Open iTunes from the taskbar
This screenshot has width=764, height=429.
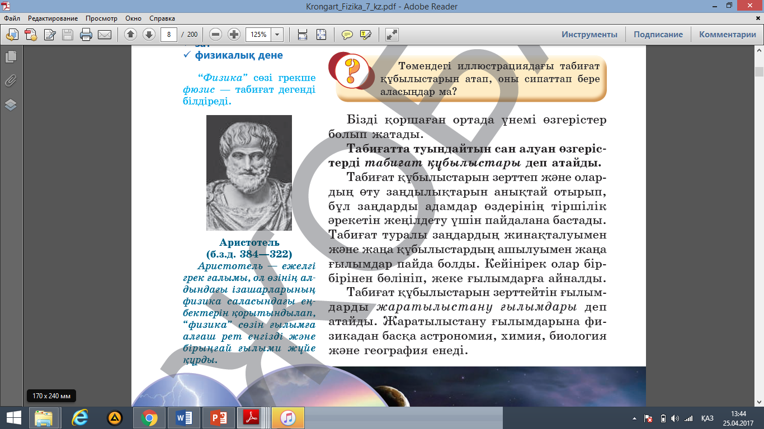click(287, 417)
